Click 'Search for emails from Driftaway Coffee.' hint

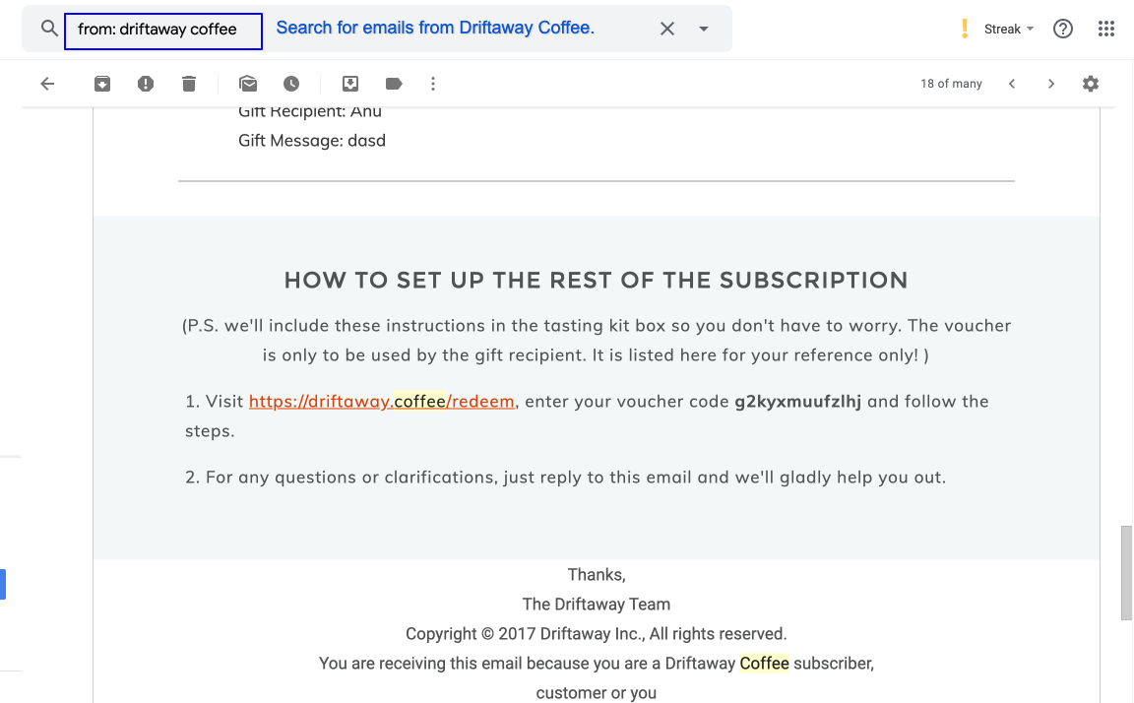point(435,29)
